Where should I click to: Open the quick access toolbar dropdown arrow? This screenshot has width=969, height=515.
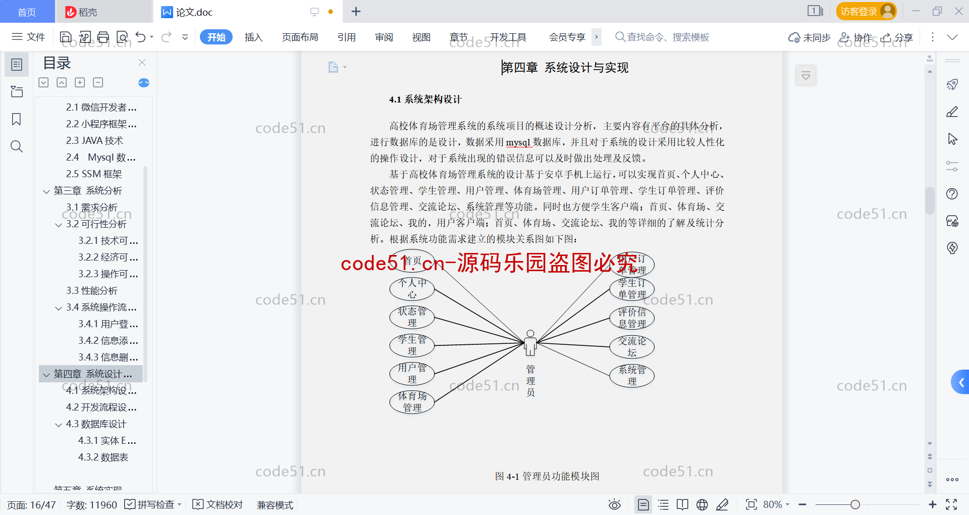pos(185,37)
